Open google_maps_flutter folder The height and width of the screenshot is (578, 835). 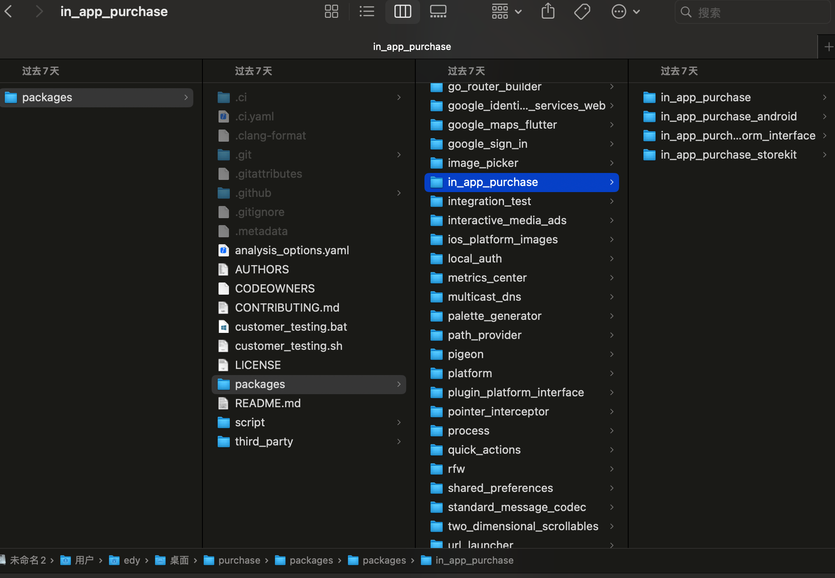(x=522, y=125)
